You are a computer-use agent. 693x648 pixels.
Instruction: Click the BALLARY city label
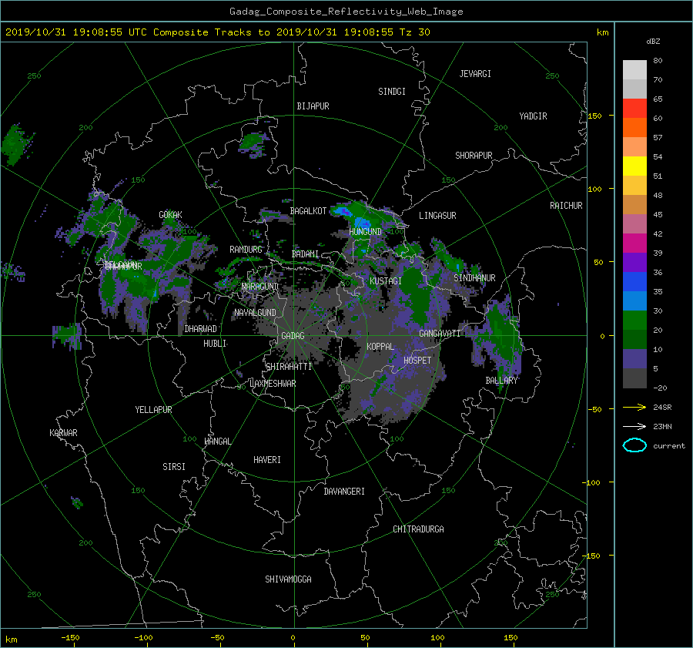pyautogui.click(x=501, y=381)
